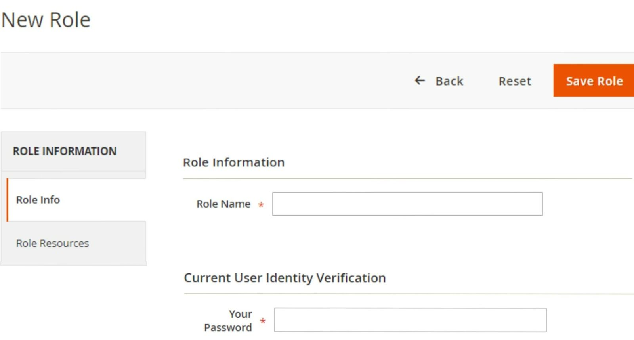Select Role Resources in the left panel
Screen dimensions: 634x340
[52, 243]
